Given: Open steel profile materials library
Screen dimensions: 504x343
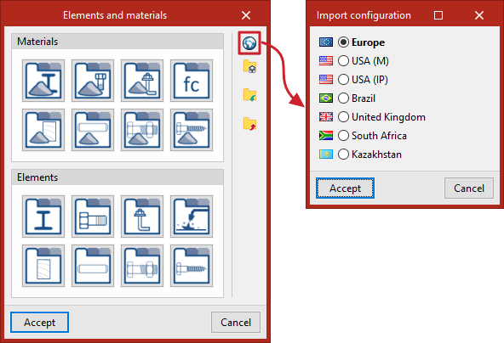Looking at the screenshot, I should point(43,81).
